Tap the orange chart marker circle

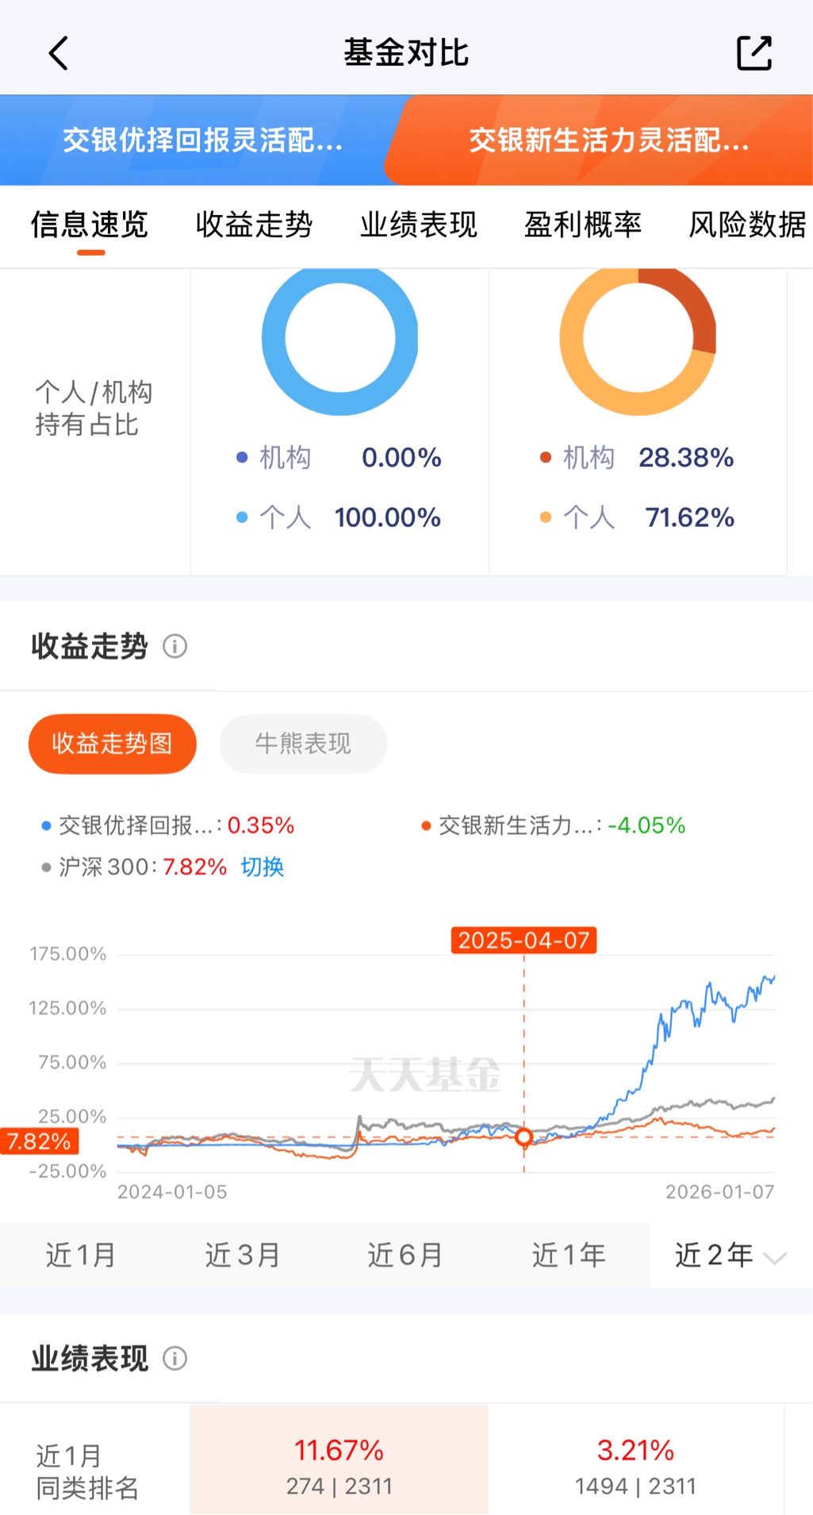(523, 1137)
